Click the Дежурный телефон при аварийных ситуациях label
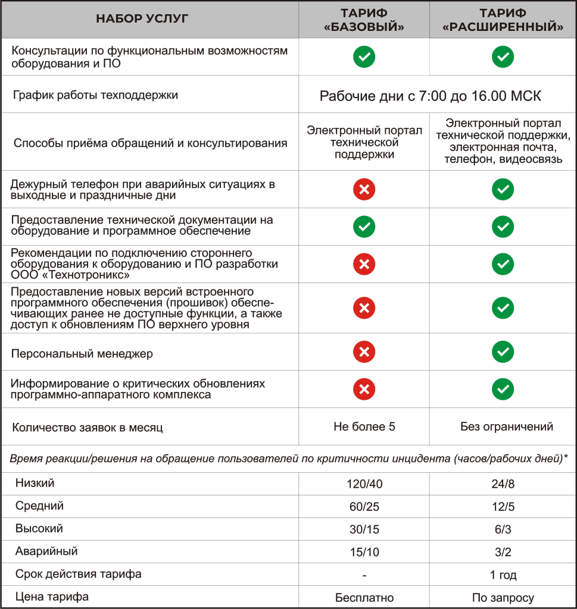The image size is (577, 609). (x=142, y=190)
